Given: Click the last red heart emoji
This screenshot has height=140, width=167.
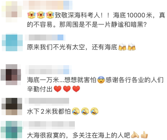Looking at the screenshot, I should coord(76,89).
